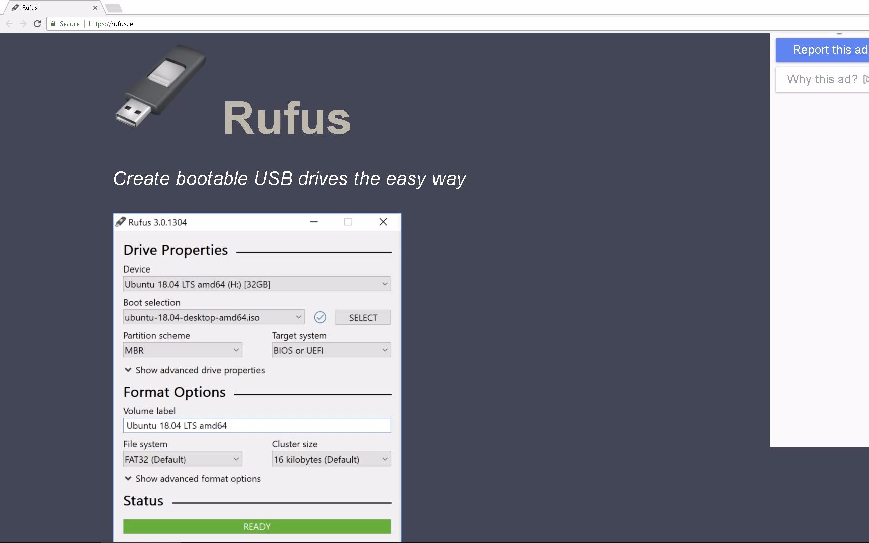Expand Show advanced drive properties
The height and width of the screenshot is (543, 869).
(195, 370)
